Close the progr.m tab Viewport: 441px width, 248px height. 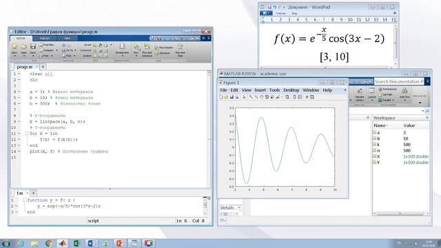pos(37,67)
